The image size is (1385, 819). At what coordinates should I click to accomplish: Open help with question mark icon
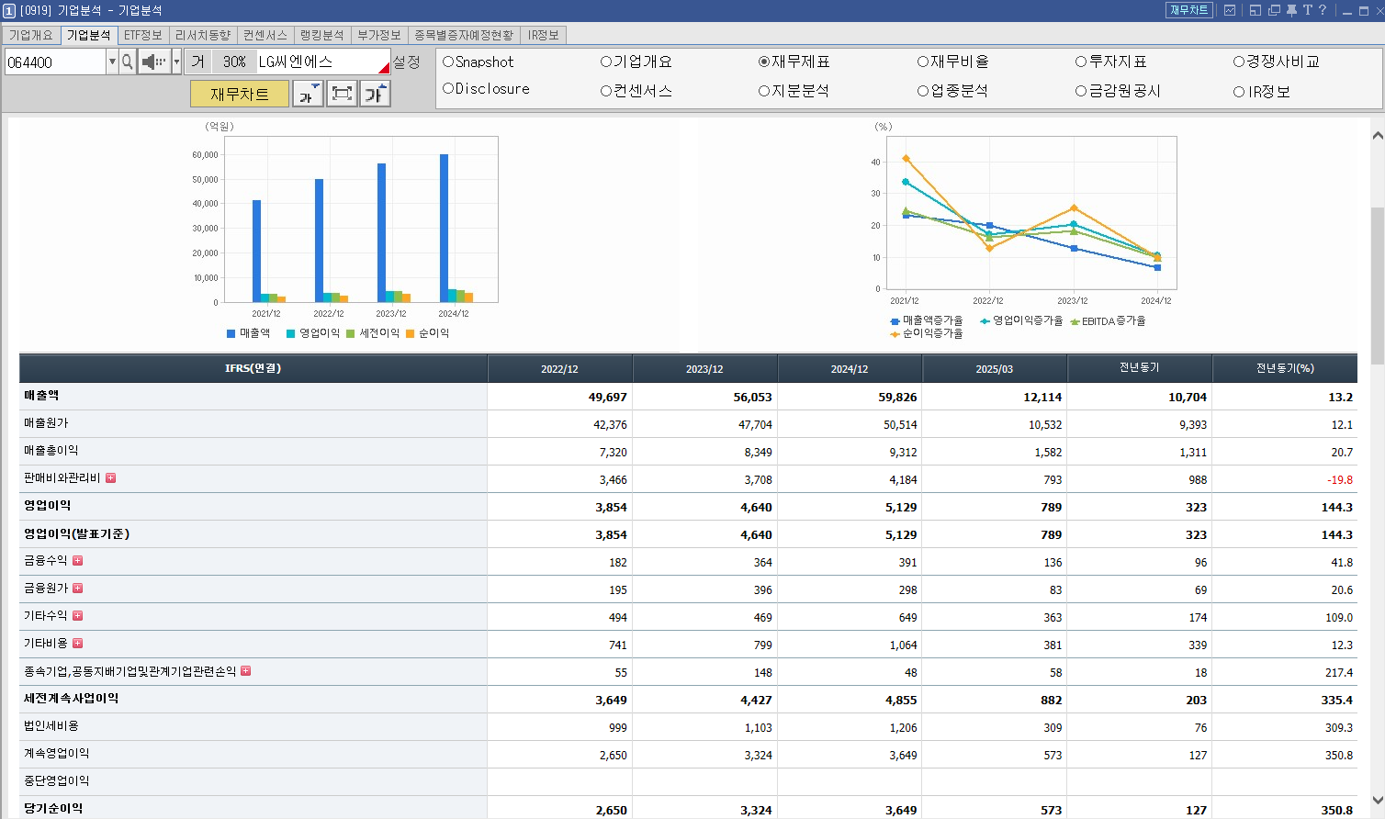tap(1323, 10)
